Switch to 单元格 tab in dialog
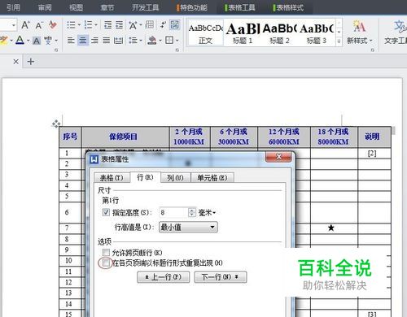This screenshot has width=407, height=317. (x=212, y=178)
